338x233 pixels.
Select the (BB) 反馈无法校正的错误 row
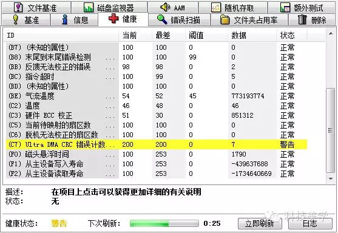point(157,67)
